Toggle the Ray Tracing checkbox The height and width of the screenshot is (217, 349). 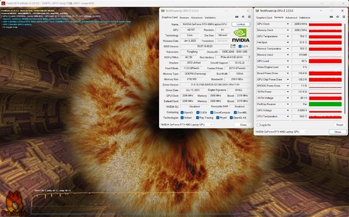pyautogui.click(x=198, y=118)
